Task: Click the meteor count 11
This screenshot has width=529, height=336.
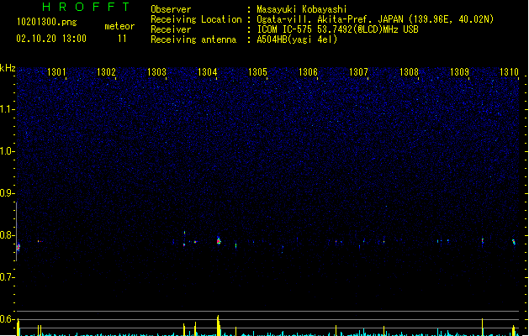Action: pos(122,39)
